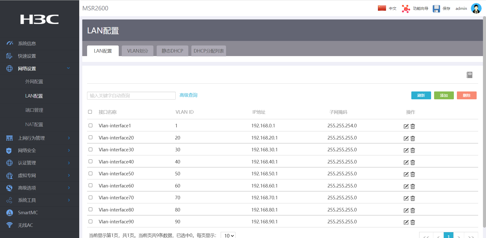The height and width of the screenshot is (238, 486).
Task: Trash icon for Vlan-interface50
Action: [x=413, y=174]
